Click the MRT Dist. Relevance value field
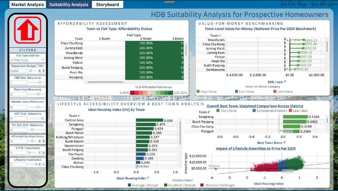Image resolution: width=338 pixels, height=191 pixels. click(19, 118)
